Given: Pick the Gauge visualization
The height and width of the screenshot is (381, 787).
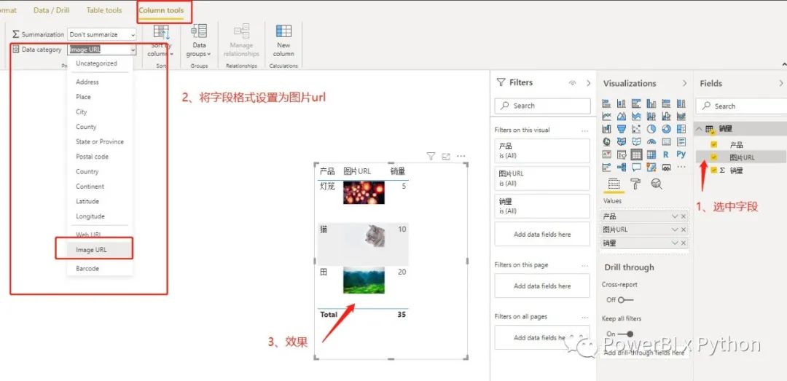Looking at the screenshot, I should coord(651,141).
